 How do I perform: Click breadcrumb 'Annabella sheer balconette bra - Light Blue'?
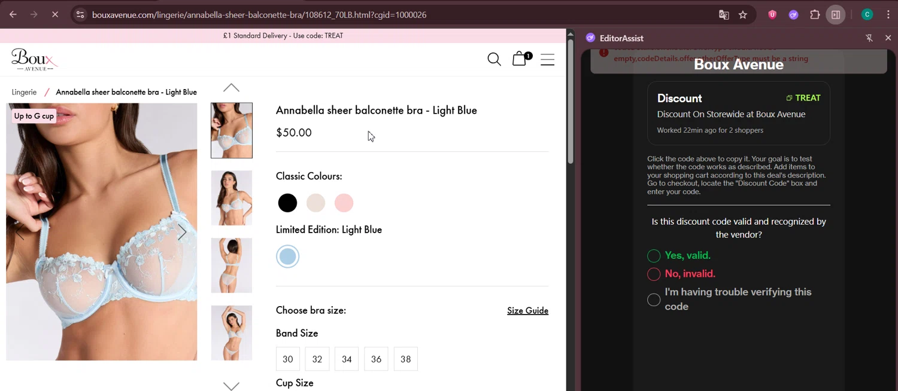pyautogui.click(x=126, y=92)
